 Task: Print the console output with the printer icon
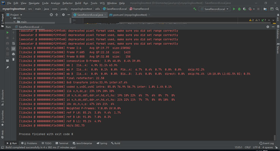pyautogui.click(x=13, y=54)
